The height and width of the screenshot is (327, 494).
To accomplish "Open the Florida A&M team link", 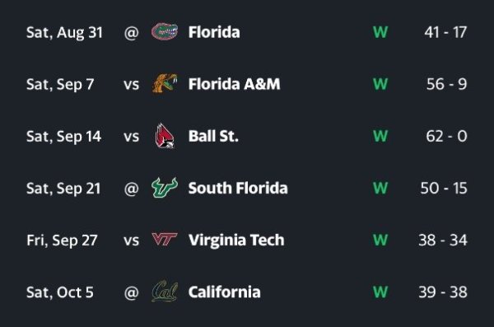I will [x=234, y=84].
